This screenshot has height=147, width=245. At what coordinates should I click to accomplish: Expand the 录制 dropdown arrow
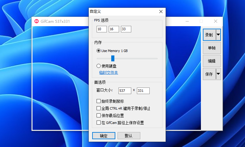pyautogui.click(x=218, y=35)
